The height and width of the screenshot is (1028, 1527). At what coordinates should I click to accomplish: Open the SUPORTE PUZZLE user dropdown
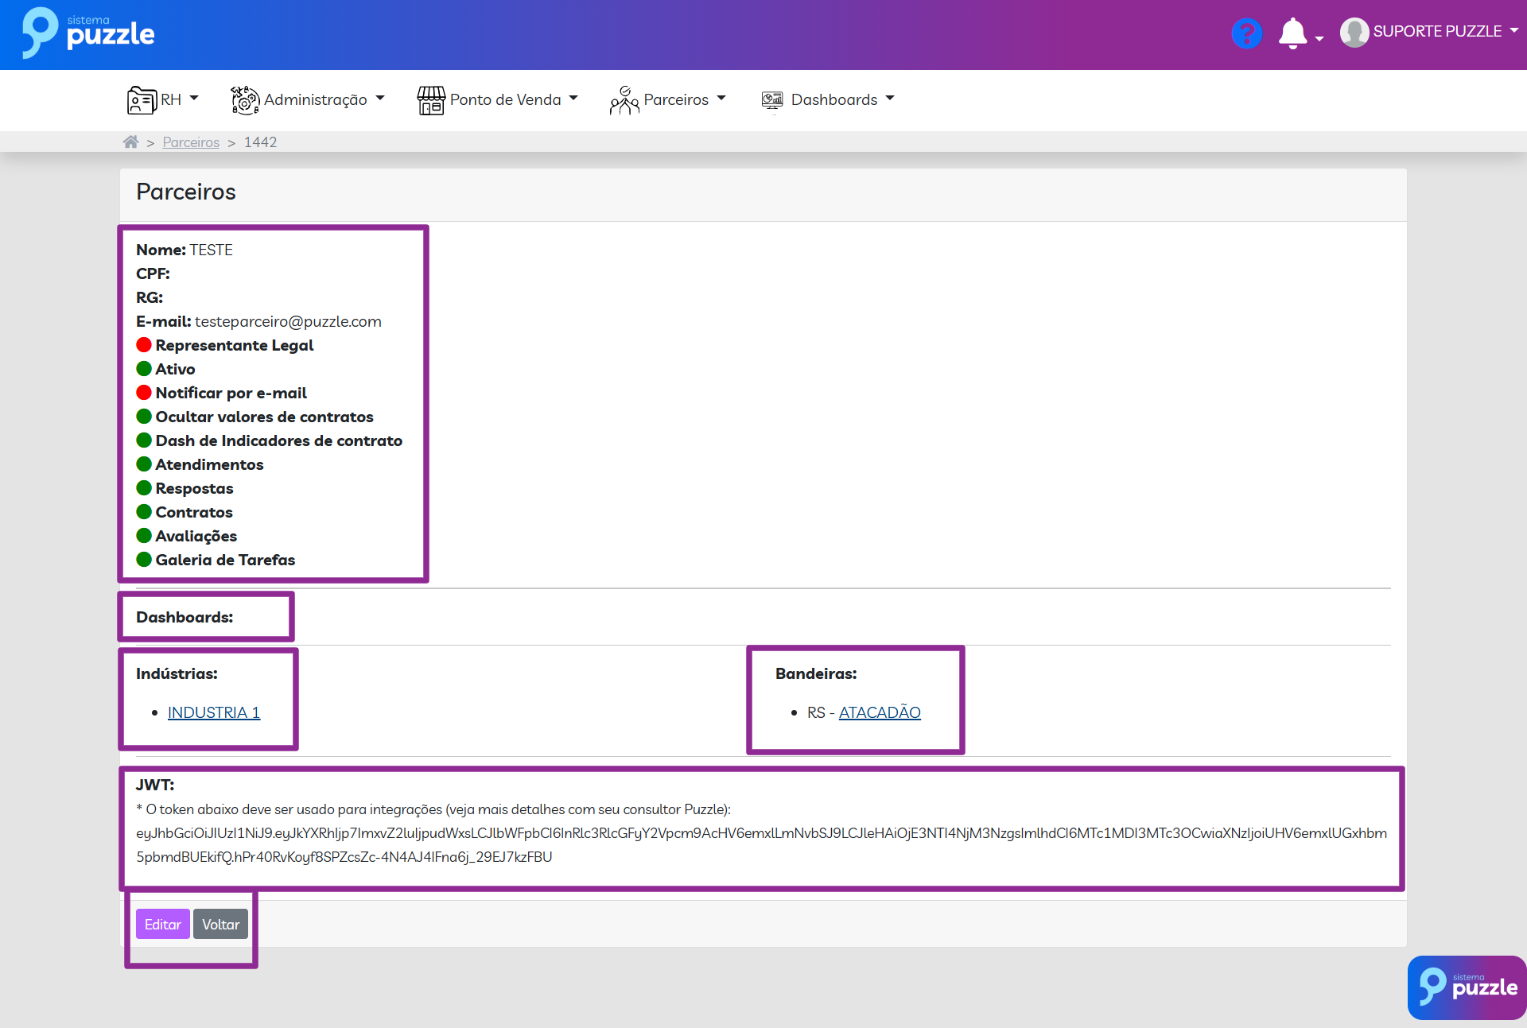(x=1429, y=32)
